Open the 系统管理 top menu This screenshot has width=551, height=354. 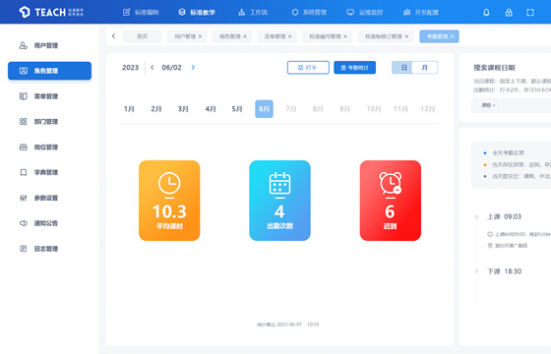coord(309,12)
